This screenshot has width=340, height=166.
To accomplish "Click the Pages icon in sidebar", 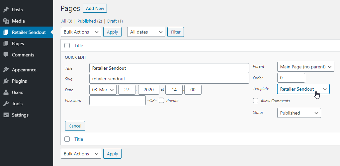I will pos(6,43).
